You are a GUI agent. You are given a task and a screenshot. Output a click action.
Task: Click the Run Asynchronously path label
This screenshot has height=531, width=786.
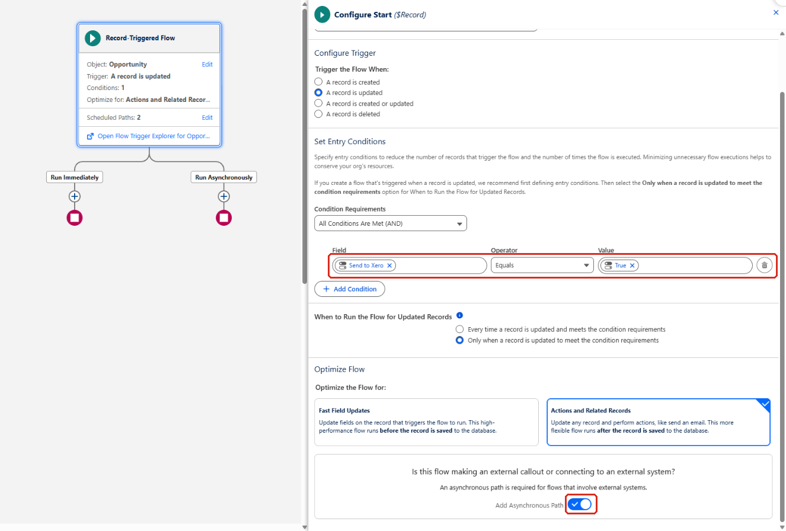point(223,177)
